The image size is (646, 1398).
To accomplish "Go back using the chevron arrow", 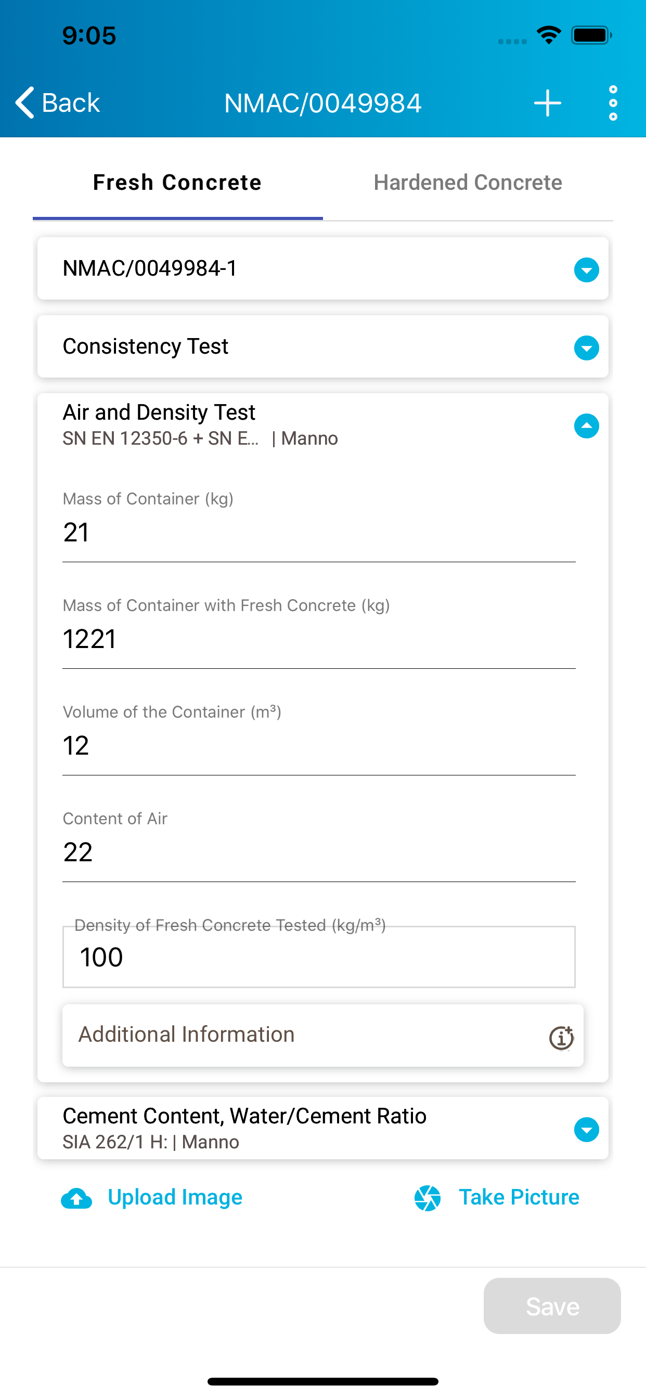I will tap(25, 102).
